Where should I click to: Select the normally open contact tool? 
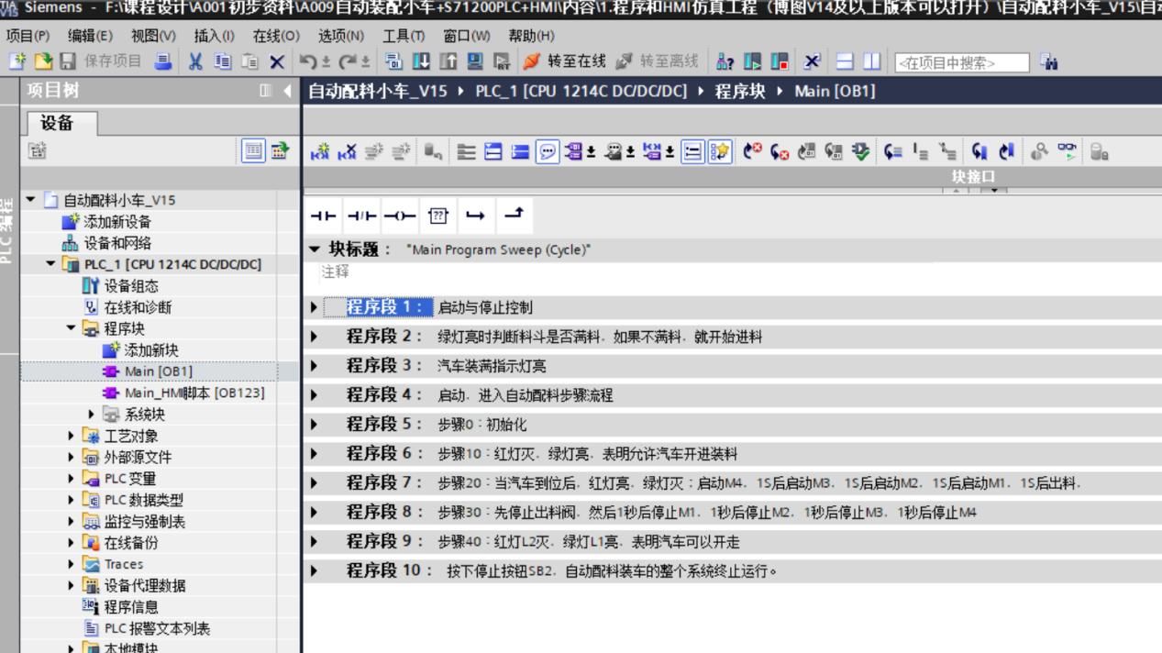click(324, 214)
